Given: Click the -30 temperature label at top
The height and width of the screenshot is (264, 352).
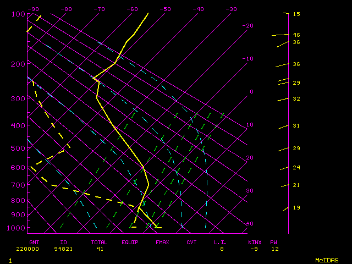Looking at the screenshot, I should [x=231, y=9].
